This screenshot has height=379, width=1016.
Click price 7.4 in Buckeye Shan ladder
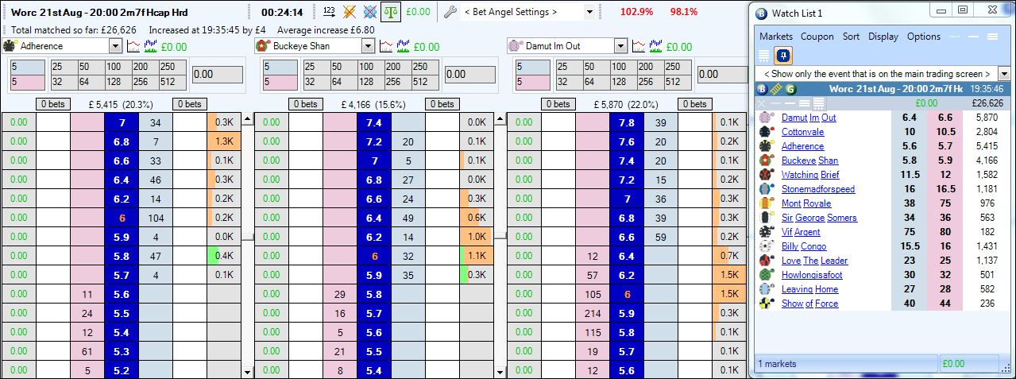(374, 122)
